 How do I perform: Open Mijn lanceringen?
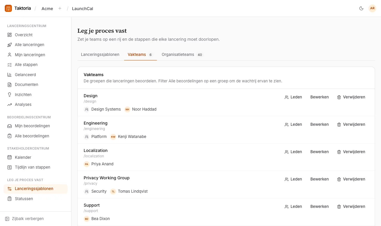[35, 55]
